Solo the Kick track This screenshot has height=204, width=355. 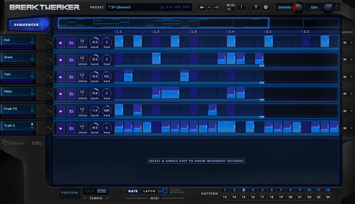point(32,38)
